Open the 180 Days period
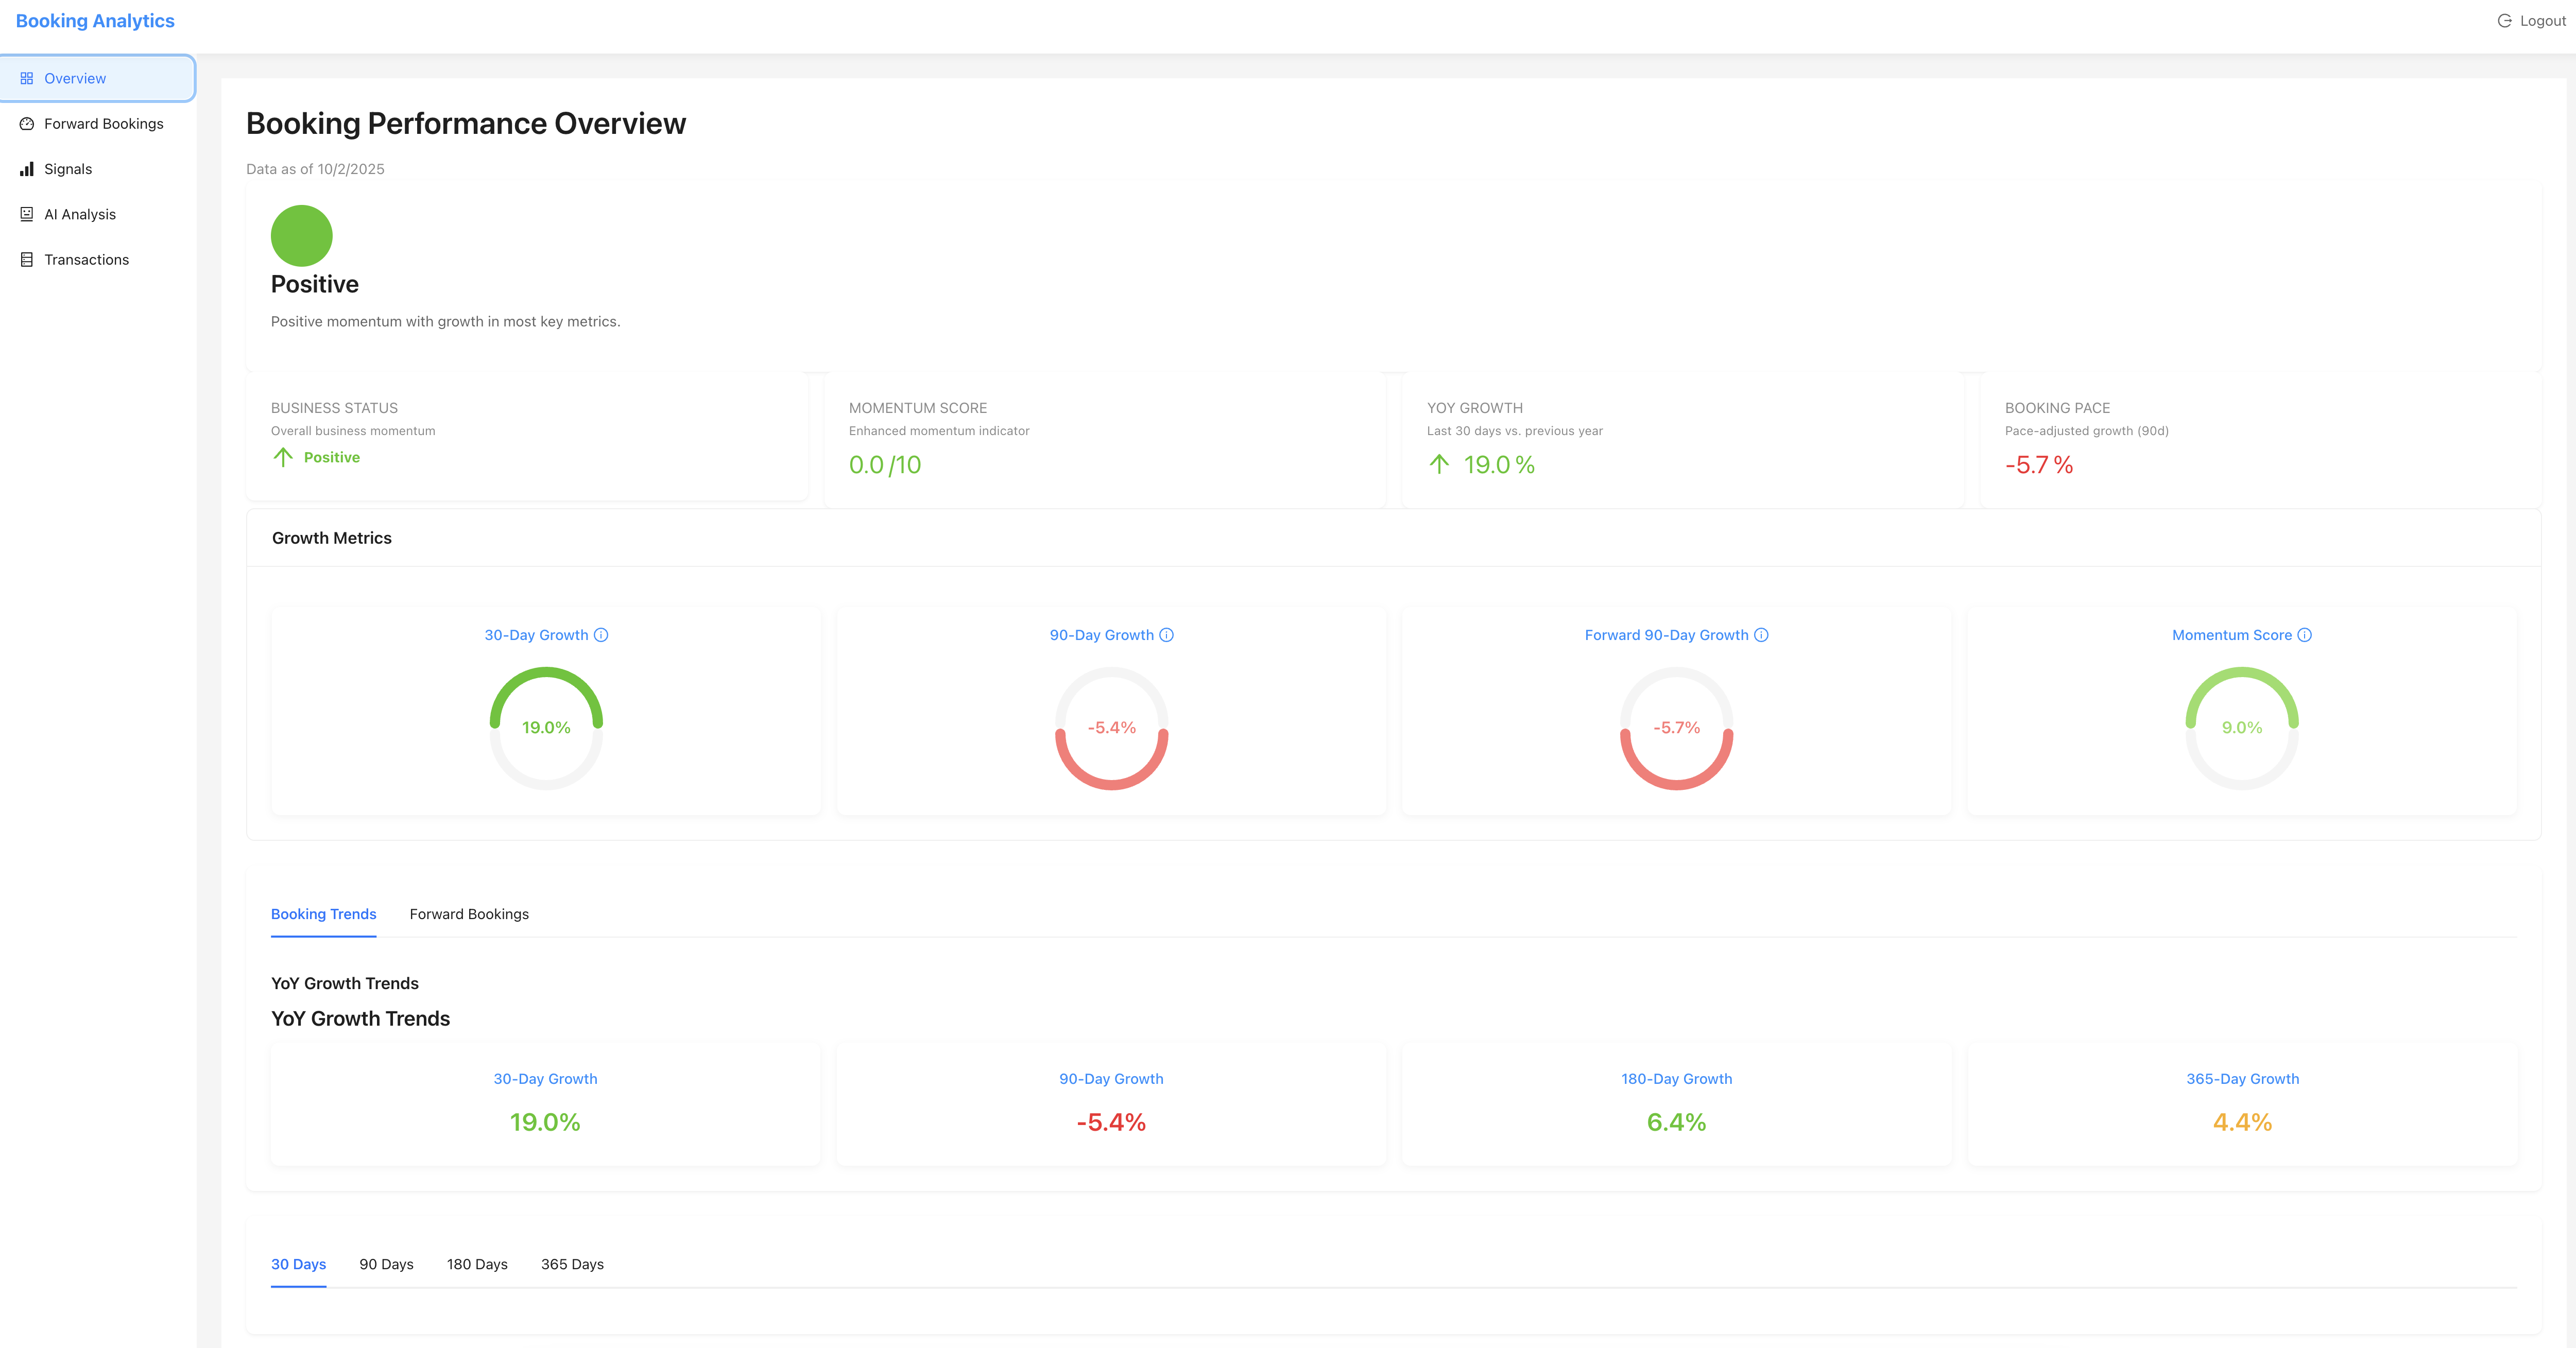 [x=477, y=1263]
